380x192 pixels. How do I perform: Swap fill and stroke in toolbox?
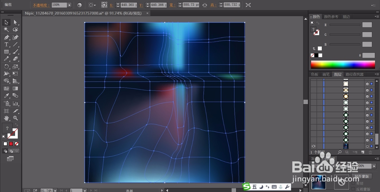(x=16, y=125)
